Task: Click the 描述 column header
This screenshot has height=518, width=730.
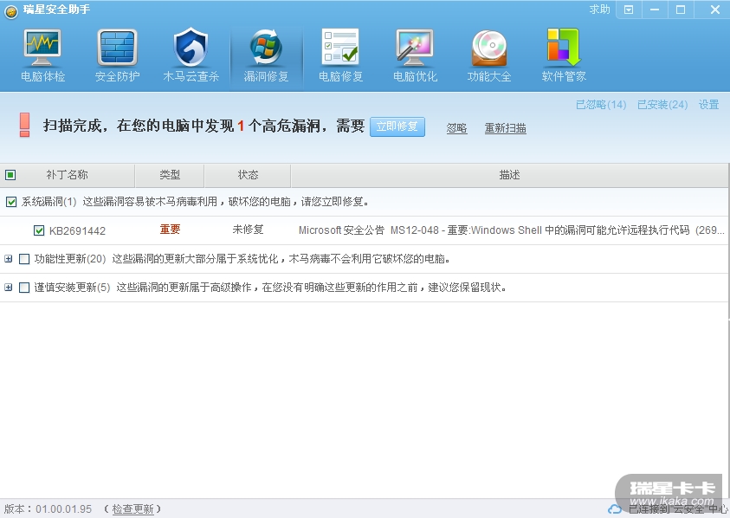Action: click(x=509, y=175)
